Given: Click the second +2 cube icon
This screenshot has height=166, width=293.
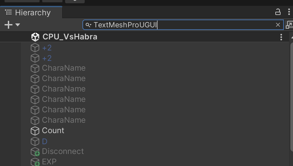Looking at the screenshot, I should 35,58.
